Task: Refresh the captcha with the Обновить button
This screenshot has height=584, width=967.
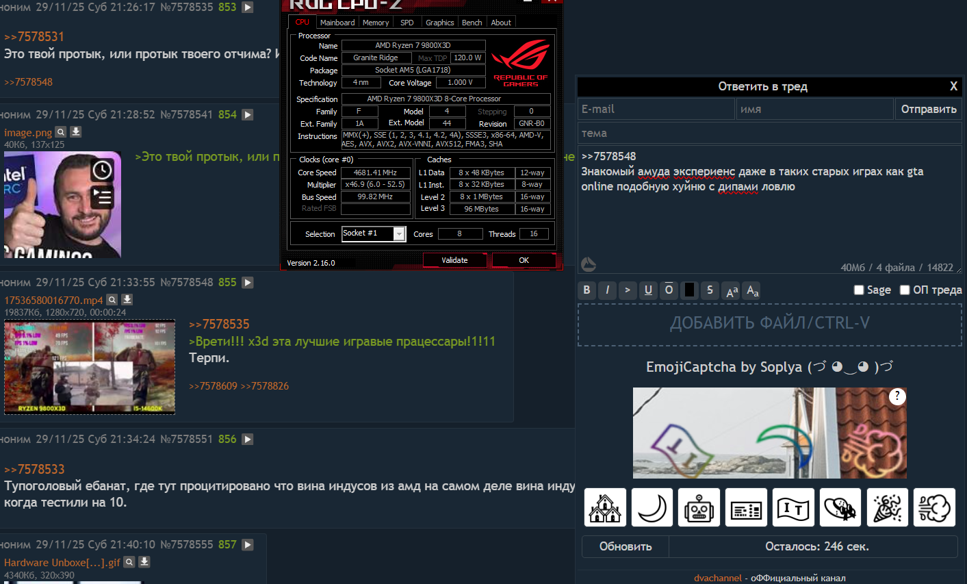Action: [x=626, y=546]
